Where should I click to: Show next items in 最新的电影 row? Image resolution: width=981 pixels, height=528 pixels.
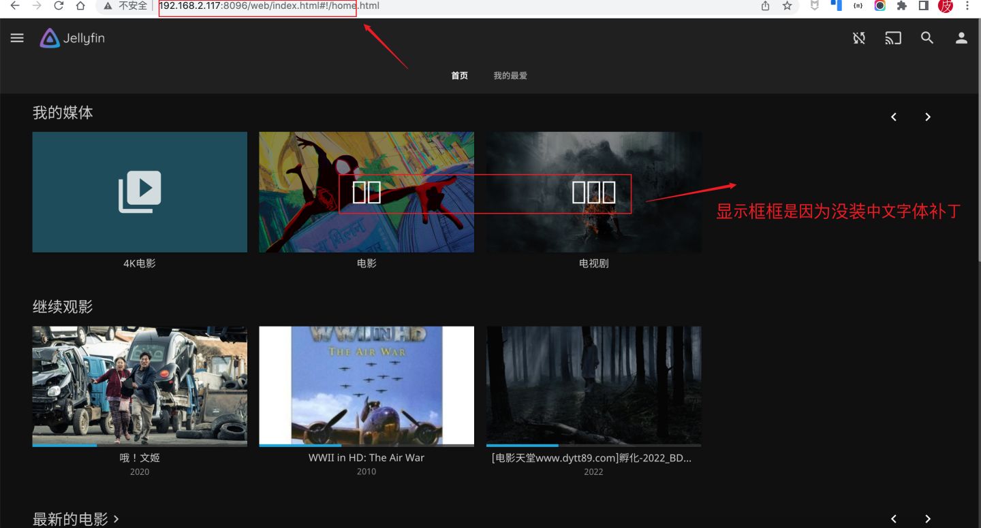928,519
